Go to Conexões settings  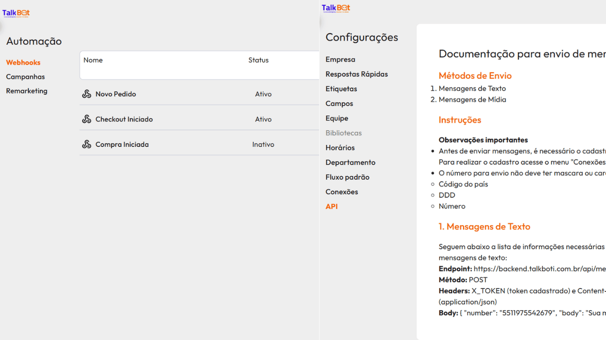pos(342,192)
